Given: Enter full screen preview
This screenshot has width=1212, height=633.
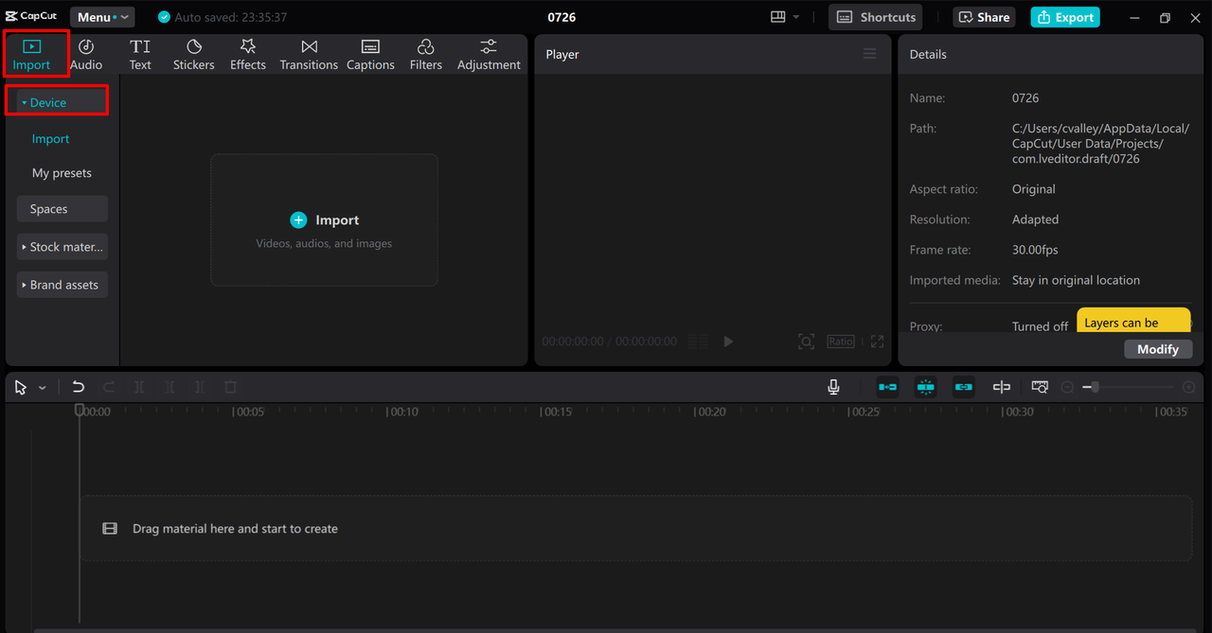Looking at the screenshot, I should click(877, 342).
